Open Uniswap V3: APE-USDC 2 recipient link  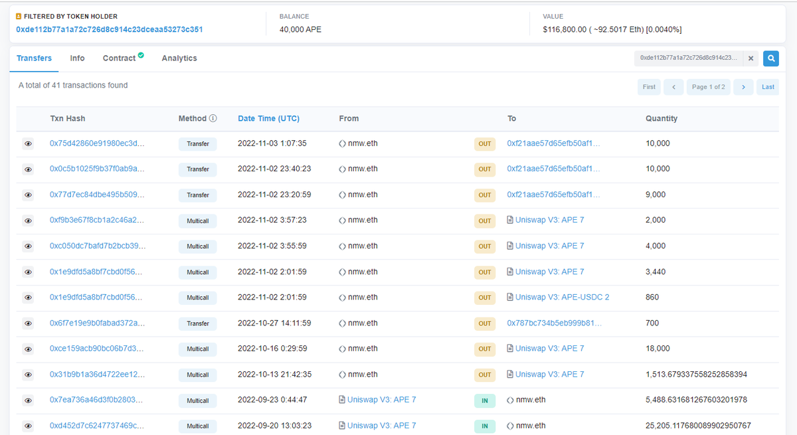[562, 297]
